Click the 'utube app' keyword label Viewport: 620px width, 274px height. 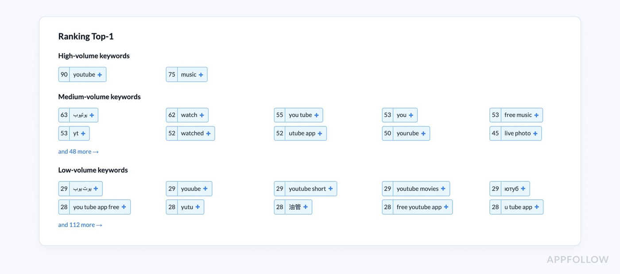pos(302,134)
